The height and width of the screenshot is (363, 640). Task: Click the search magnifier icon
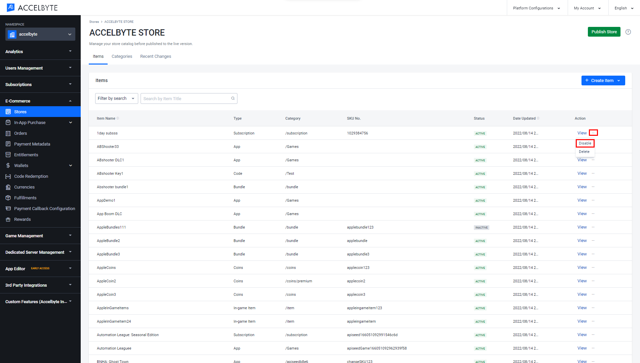click(233, 98)
